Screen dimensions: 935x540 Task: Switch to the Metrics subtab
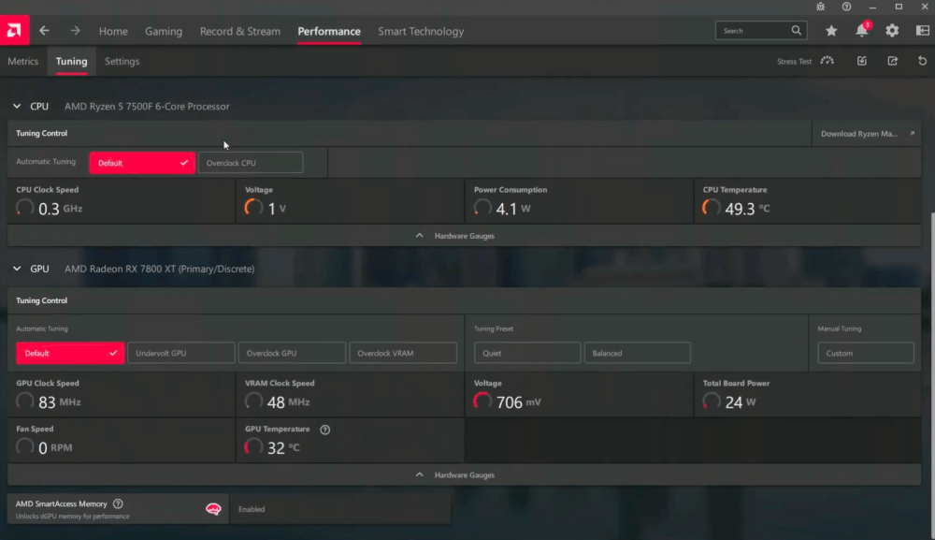(22, 61)
